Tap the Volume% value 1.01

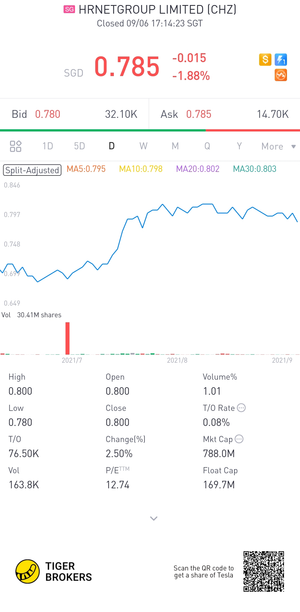[212, 391]
